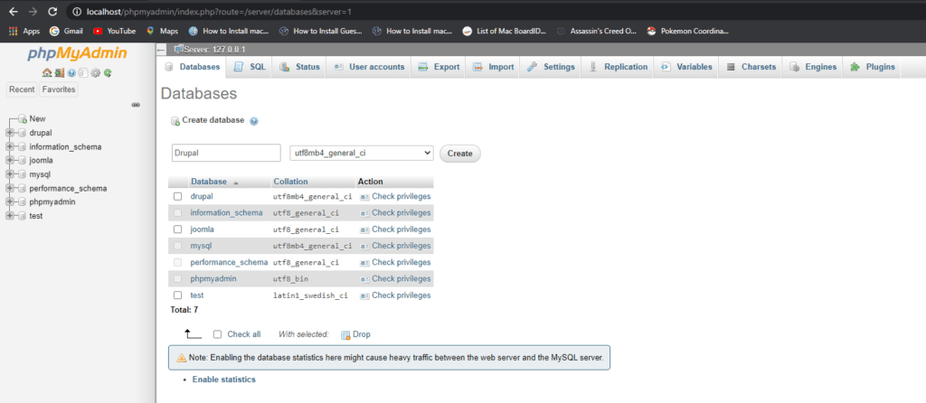Open the Engines tab

(x=813, y=67)
